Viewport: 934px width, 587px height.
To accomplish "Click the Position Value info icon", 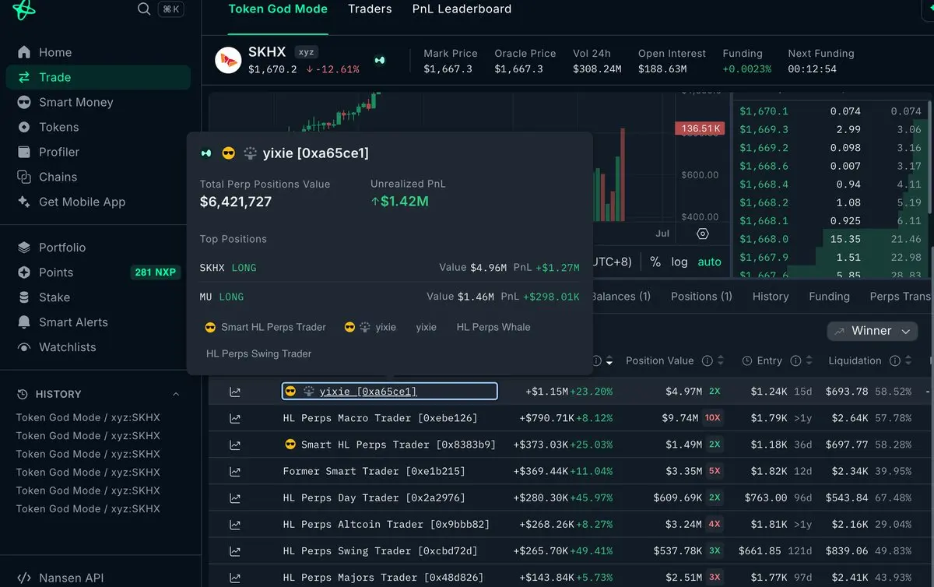I will pyautogui.click(x=708, y=360).
